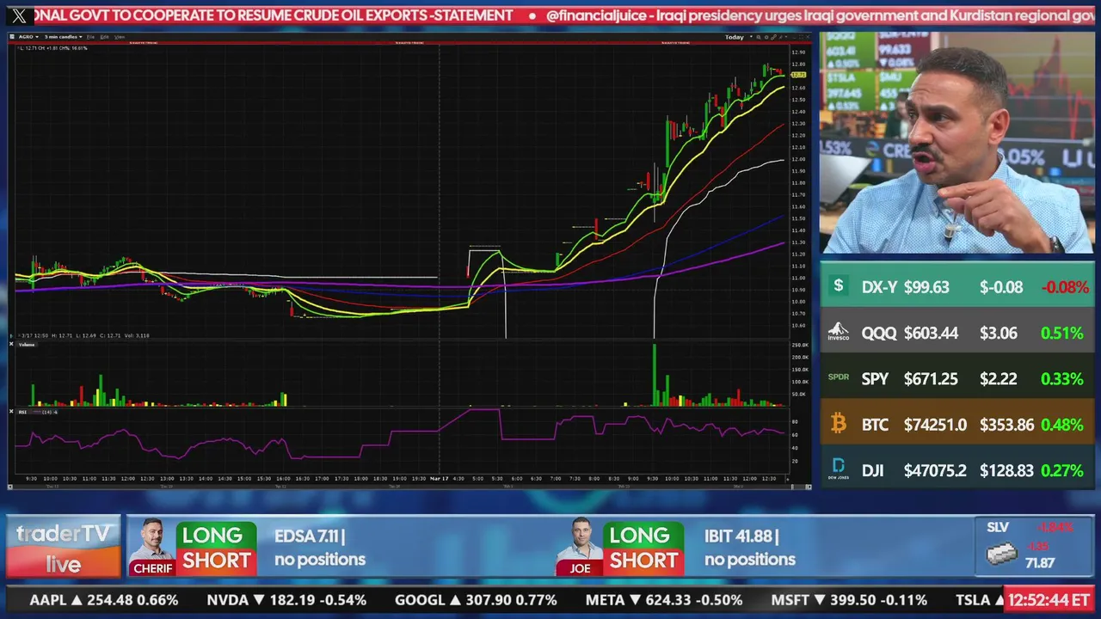Click the link windows chain icon
Viewport: 1101px width, 619px height.
tap(773, 37)
